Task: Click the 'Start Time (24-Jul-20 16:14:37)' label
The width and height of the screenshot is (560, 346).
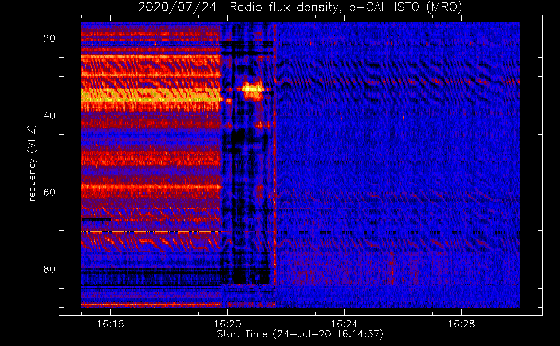Action: point(300,334)
